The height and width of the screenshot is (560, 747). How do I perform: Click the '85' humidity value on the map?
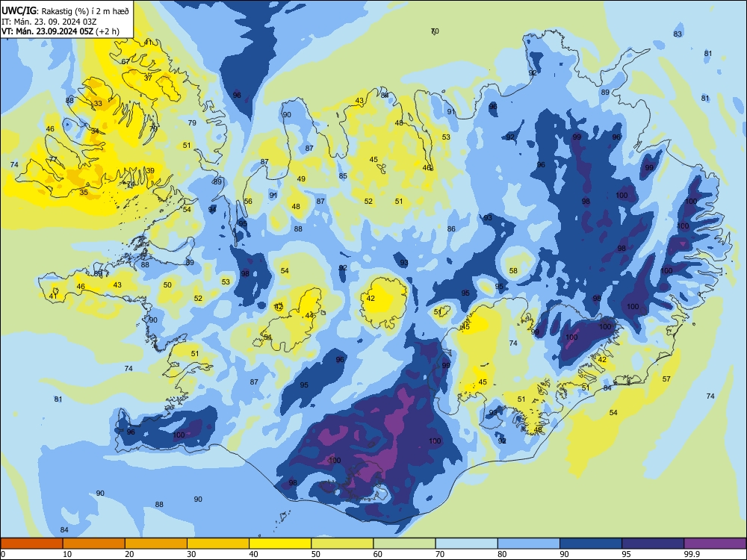point(343,176)
